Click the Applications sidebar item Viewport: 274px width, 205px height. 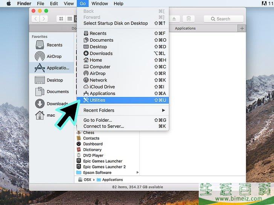52,68
